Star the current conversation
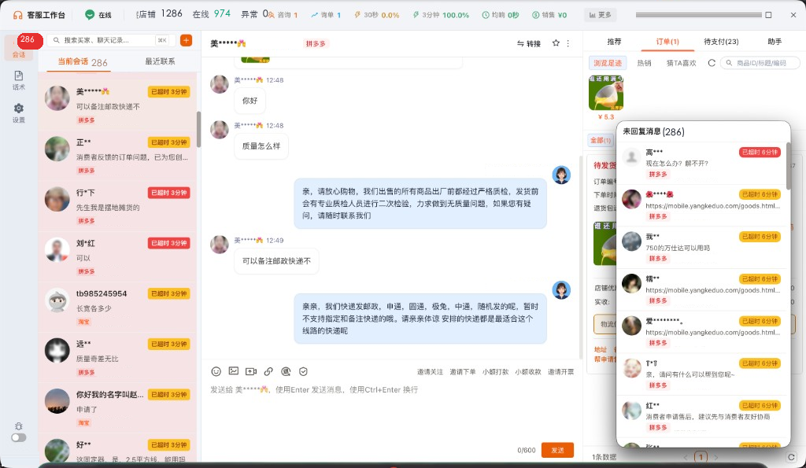Screen dimensions: 806x468 (x=556, y=43)
